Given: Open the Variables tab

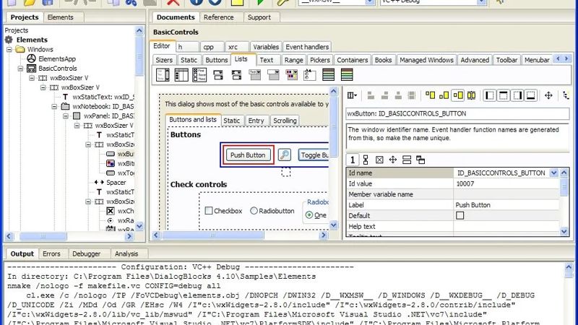Looking at the screenshot, I should [x=266, y=47].
